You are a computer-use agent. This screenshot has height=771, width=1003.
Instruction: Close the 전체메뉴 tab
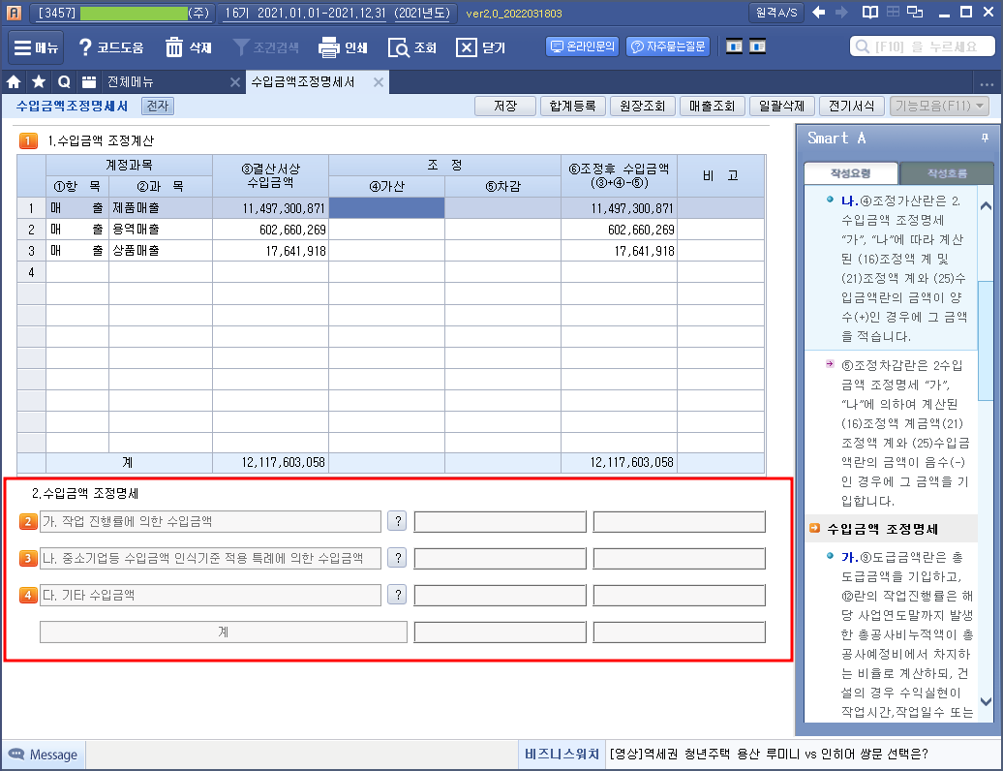click(234, 82)
